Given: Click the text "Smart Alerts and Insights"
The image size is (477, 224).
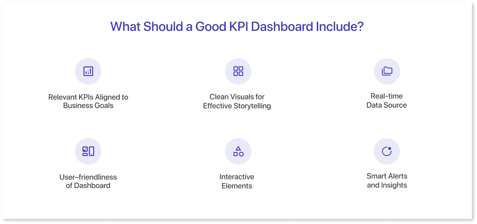Looking at the screenshot, I should 387,181.
